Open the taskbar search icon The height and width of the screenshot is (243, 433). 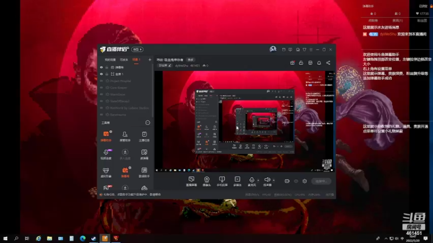tap(16, 238)
